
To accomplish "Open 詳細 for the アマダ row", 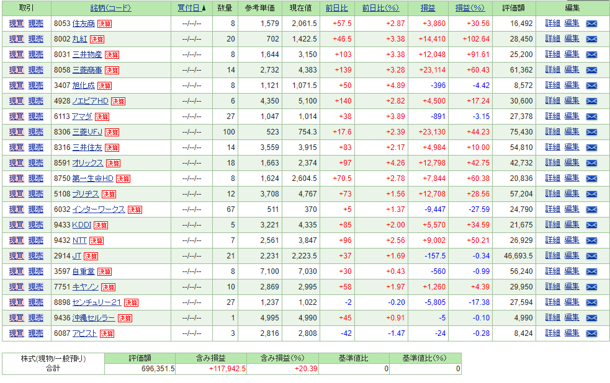I will click(552, 116).
